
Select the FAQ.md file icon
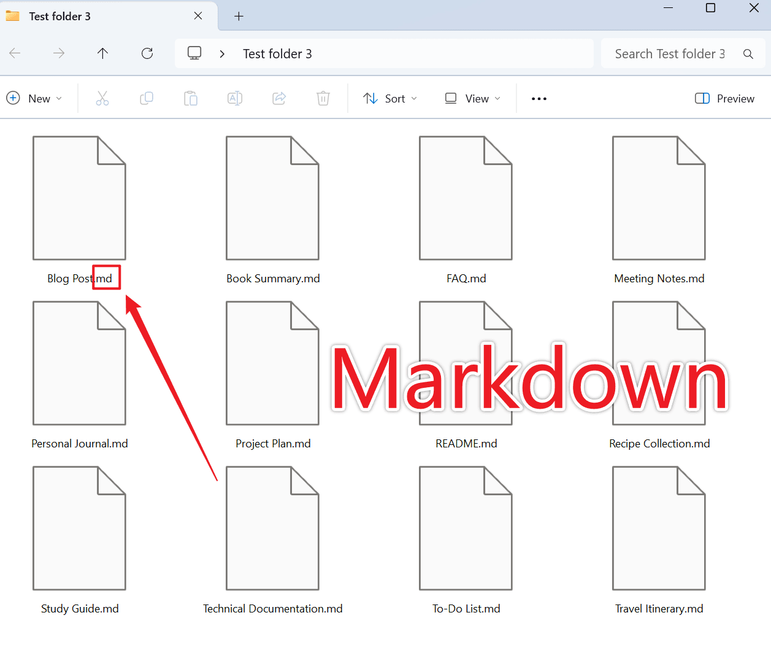coord(466,198)
